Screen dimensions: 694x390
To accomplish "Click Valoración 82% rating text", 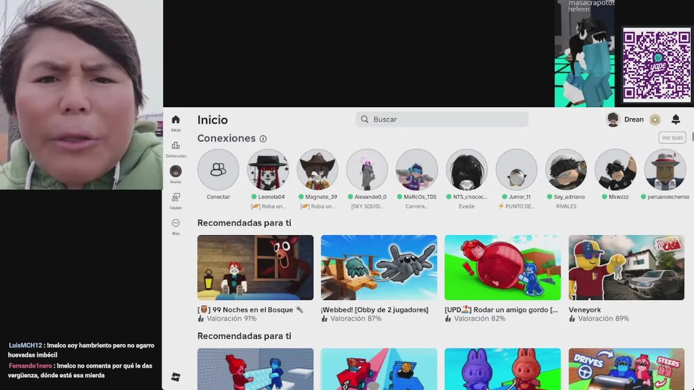I will point(479,318).
